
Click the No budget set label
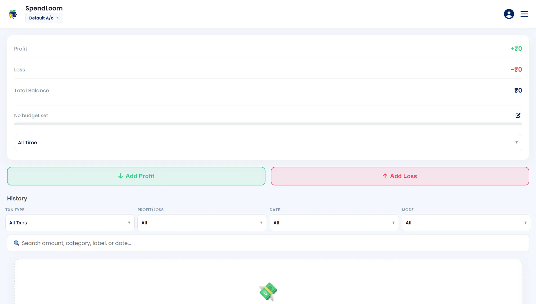click(x=31, y=115)
